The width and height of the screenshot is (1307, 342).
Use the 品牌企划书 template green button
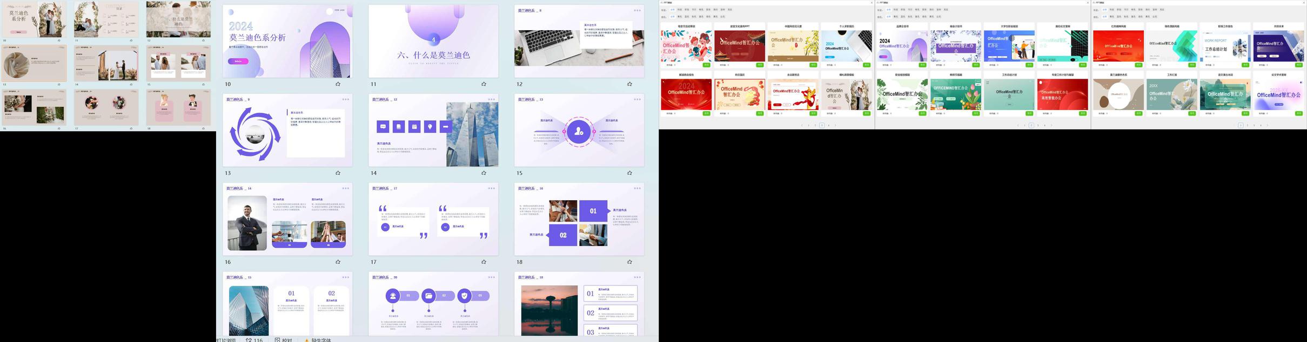point(922,65)
